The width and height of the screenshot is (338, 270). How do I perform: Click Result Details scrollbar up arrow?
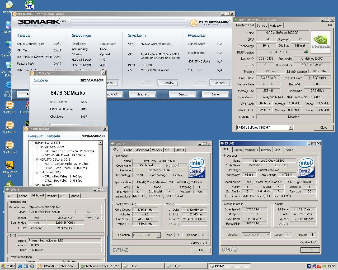pos(100,143)
